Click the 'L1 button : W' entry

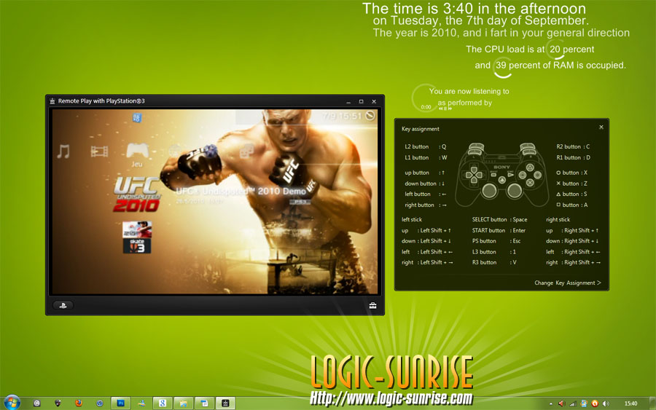tap(426, 157)
